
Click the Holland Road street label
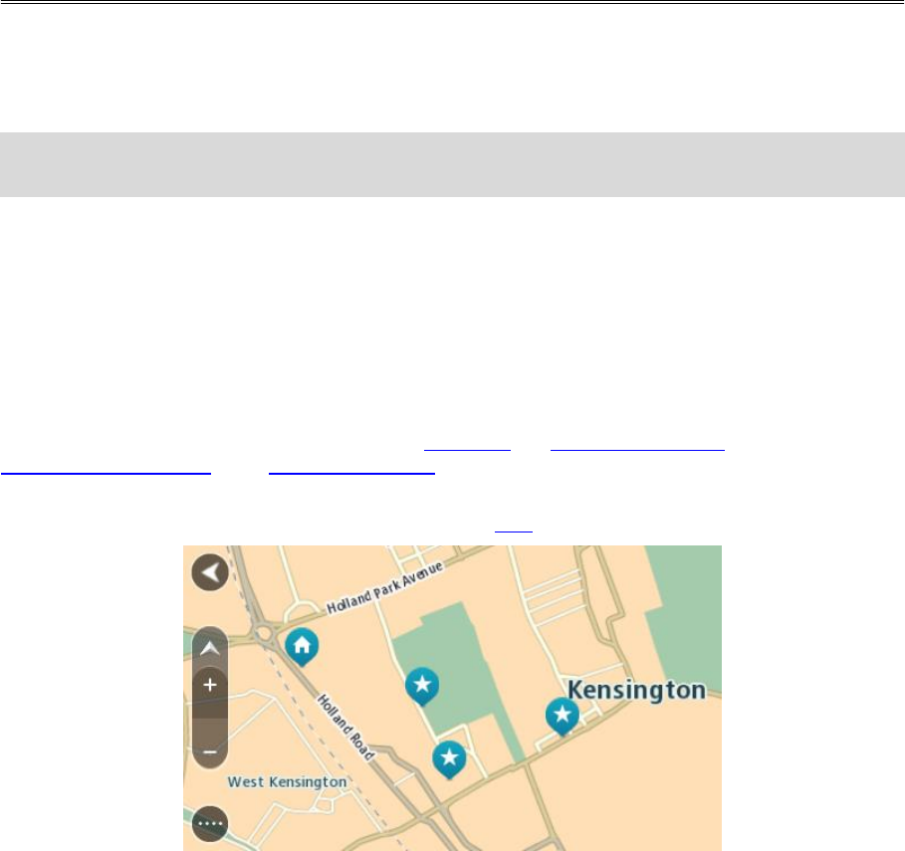coord(346,728)
